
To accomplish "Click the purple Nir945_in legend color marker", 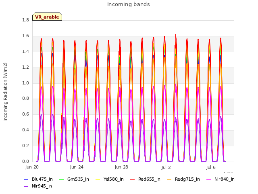I will point(26,187).
